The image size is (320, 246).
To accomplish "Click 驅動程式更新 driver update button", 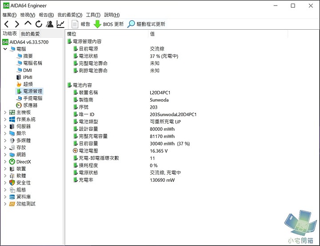I will (146, 24).
